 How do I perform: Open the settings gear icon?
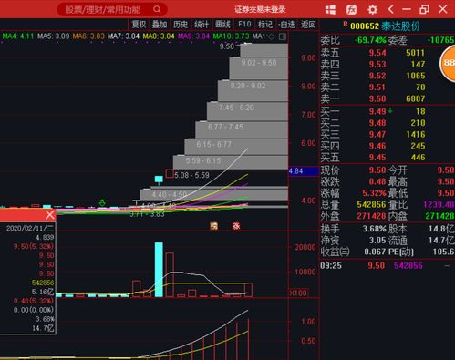click(372, 9)
